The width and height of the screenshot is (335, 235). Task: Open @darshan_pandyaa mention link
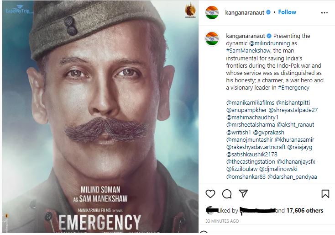(292, 177)
